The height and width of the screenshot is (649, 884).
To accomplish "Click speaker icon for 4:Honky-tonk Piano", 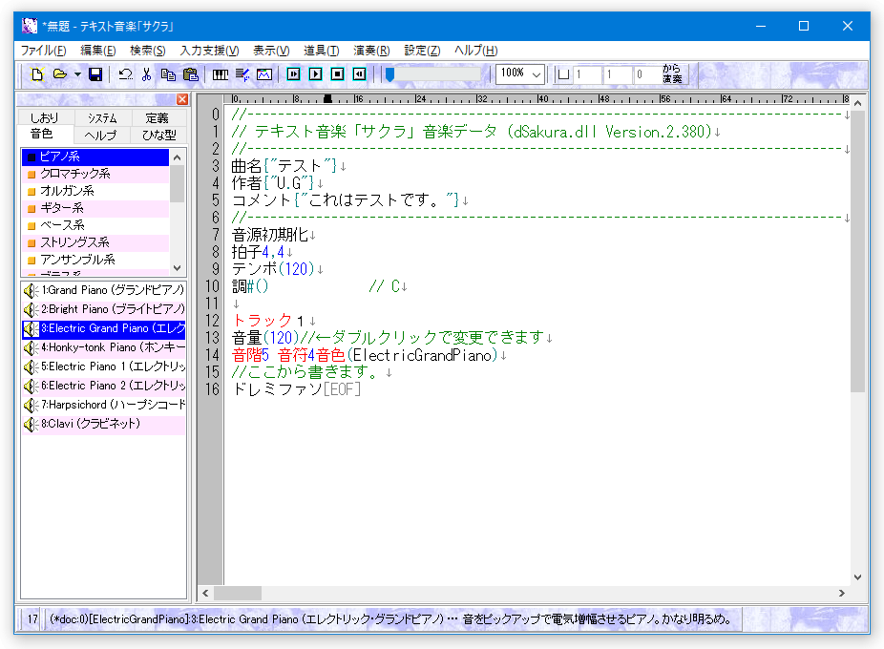I will pyautogui.click(x=31, y=348).
